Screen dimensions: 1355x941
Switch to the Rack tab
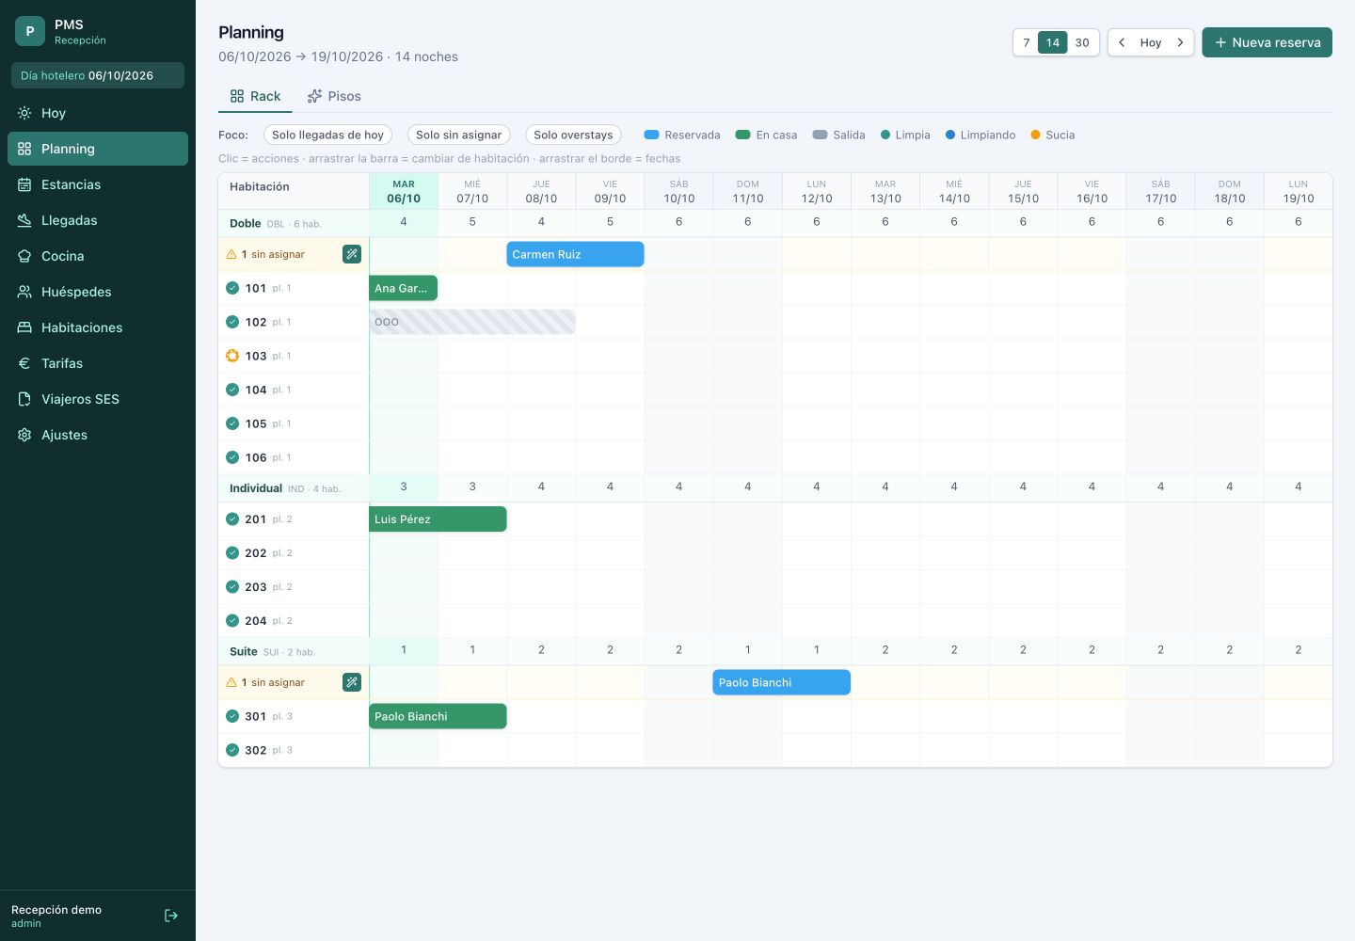pos(255,96)
